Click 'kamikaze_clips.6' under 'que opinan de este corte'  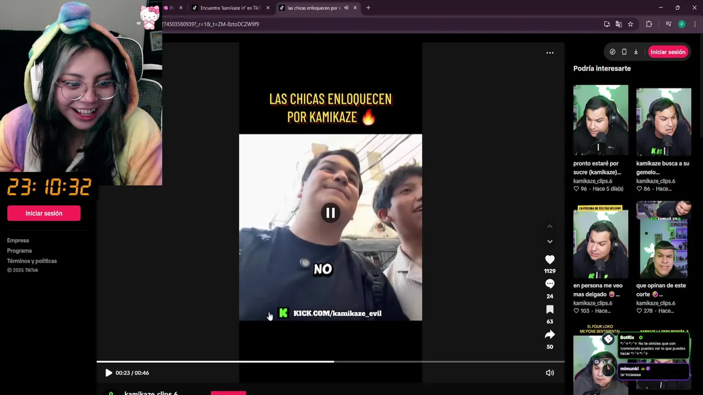pos(656,303)
